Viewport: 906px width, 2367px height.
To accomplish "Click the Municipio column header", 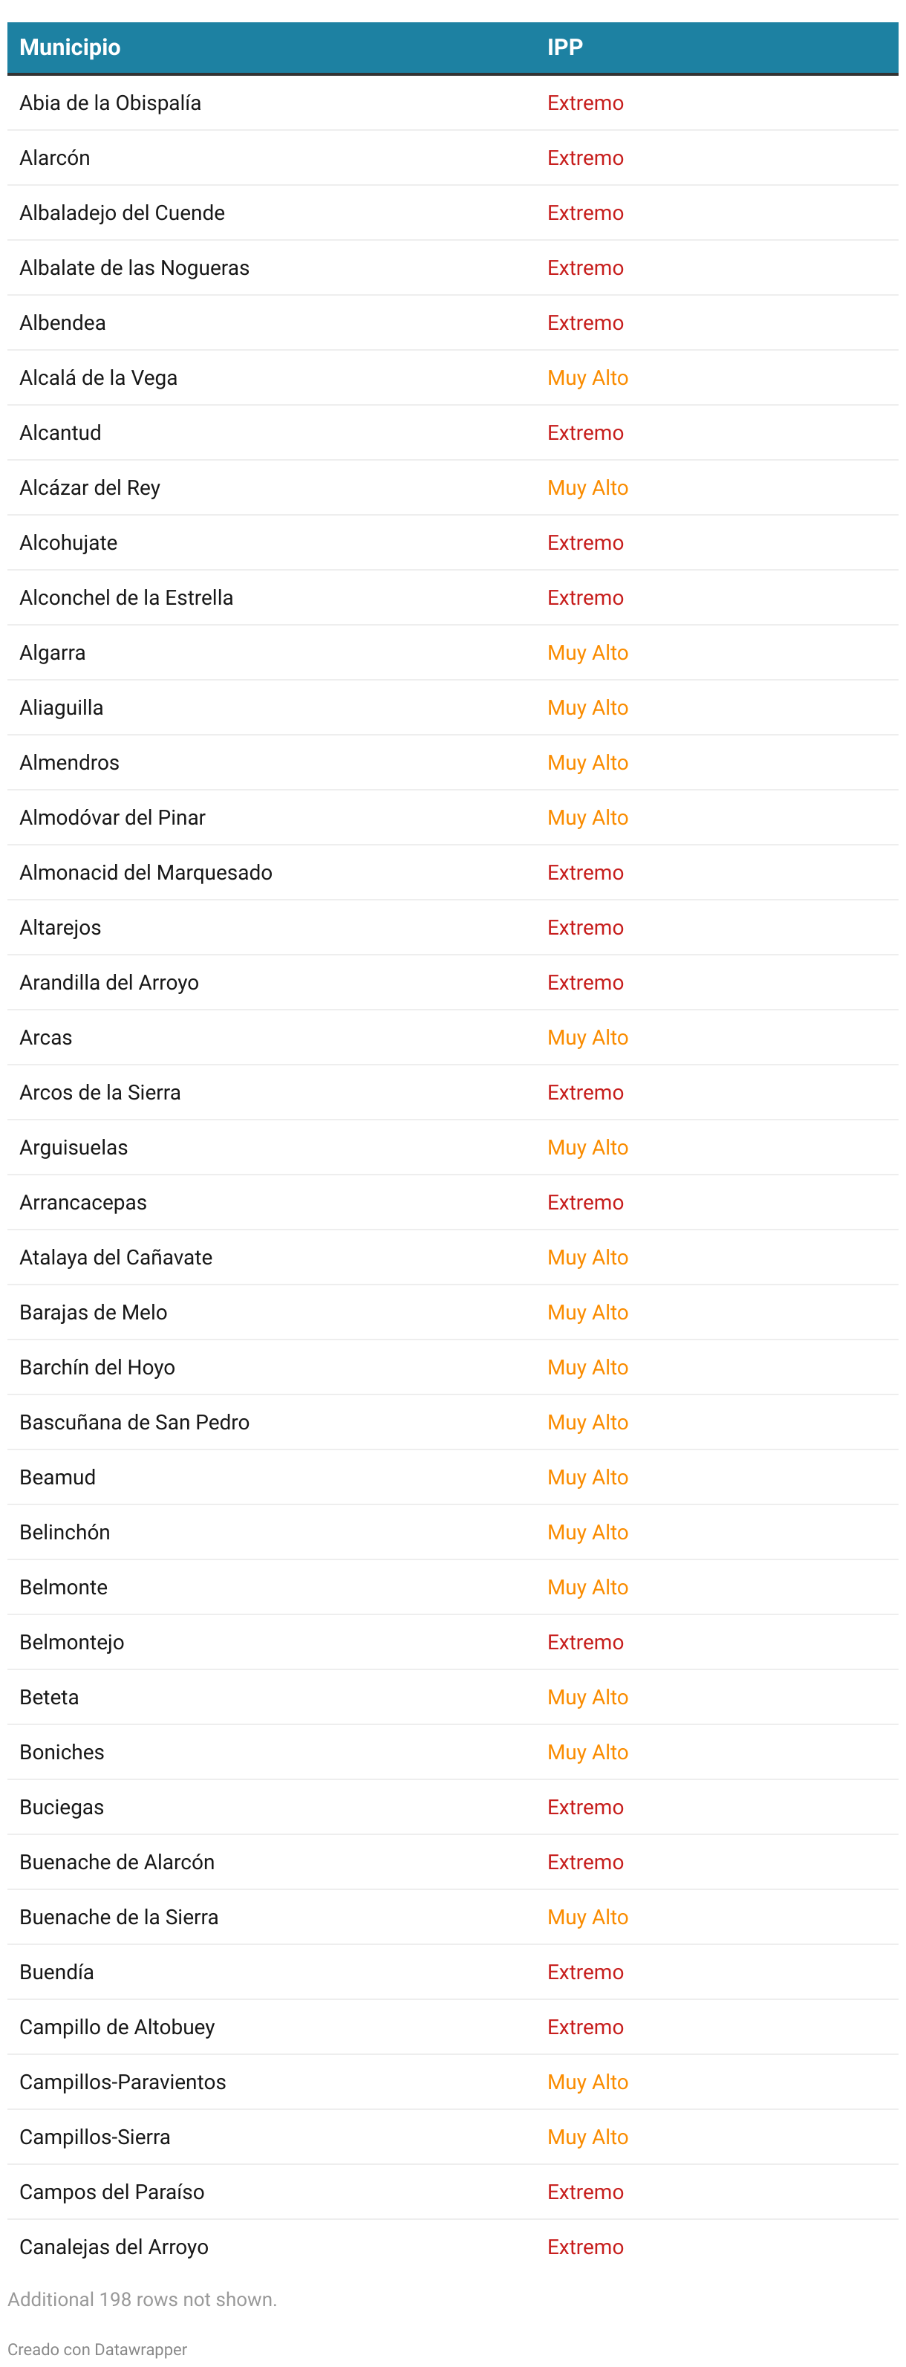I will [x=70, y=48].
